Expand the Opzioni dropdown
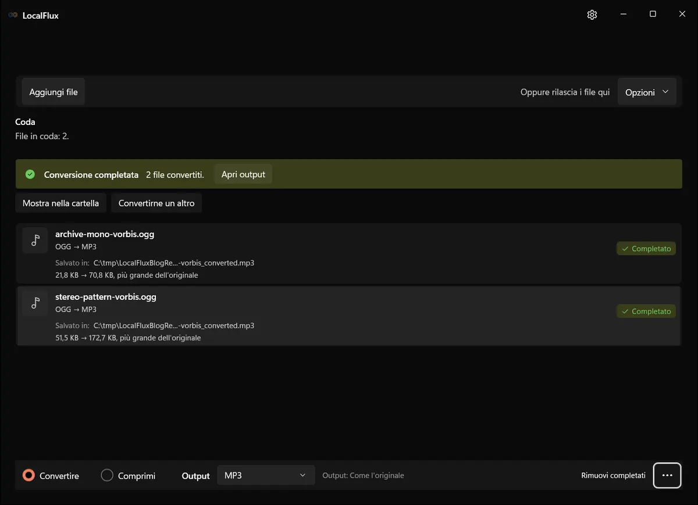 [647, 92]
